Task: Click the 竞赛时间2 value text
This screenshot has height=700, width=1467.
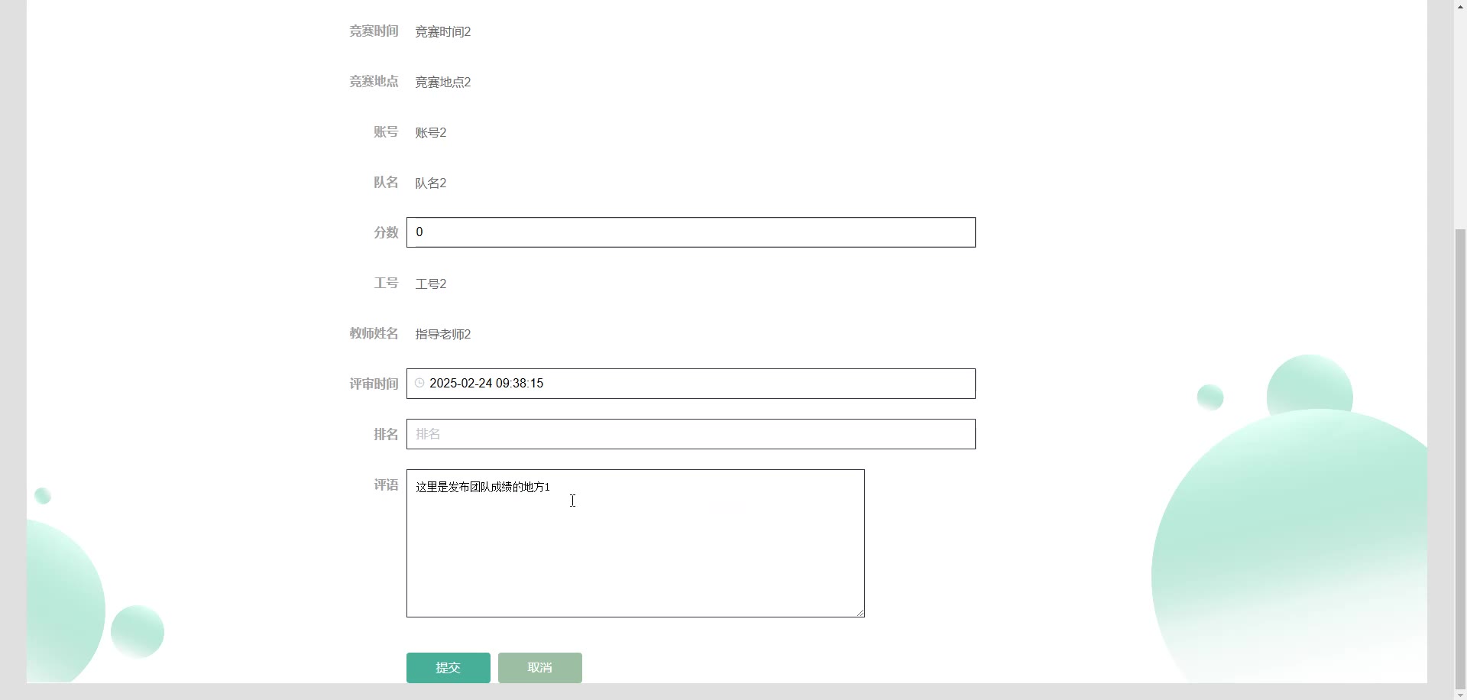Action: 443,31
